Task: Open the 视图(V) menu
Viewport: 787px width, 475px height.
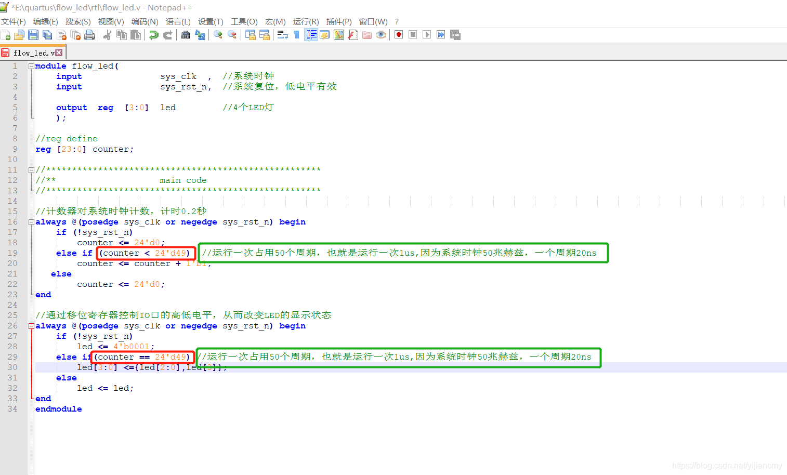Action: (x=111, y=21)
